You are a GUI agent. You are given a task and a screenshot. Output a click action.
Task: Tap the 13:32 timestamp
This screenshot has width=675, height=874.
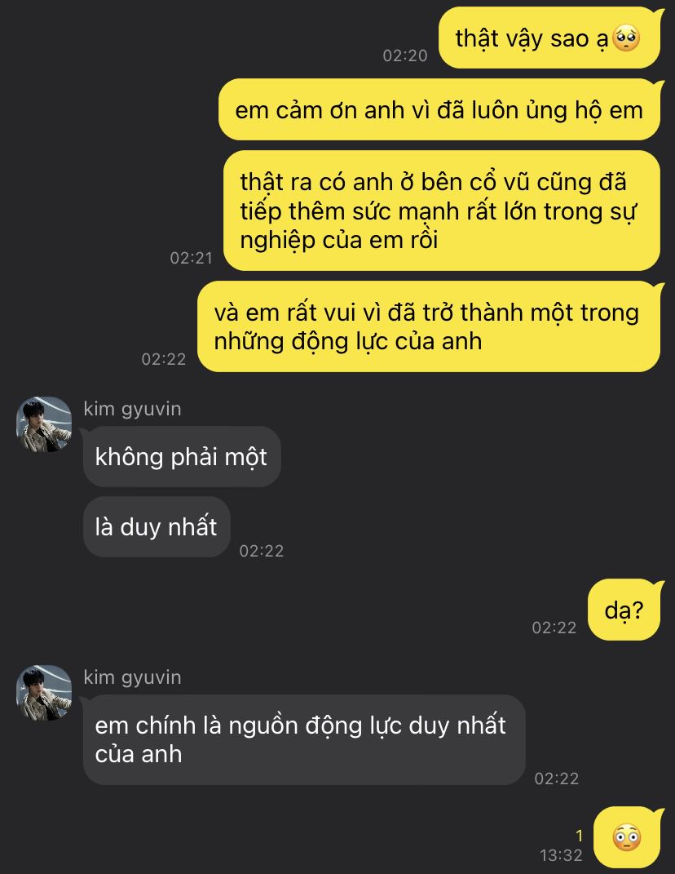(x=561, y=855)
